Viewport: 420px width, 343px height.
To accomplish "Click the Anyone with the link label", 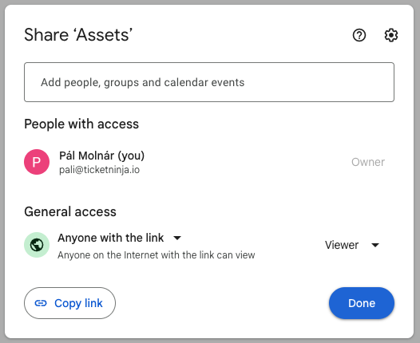I will pyautogui.click(x=111, y=238).
